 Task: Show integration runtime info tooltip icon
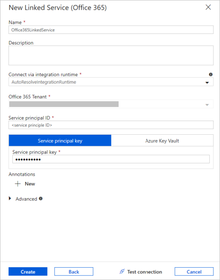pos(211,74)
